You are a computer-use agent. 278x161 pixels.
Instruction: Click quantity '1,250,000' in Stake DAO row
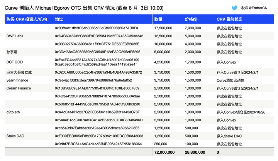coord(162,136)
